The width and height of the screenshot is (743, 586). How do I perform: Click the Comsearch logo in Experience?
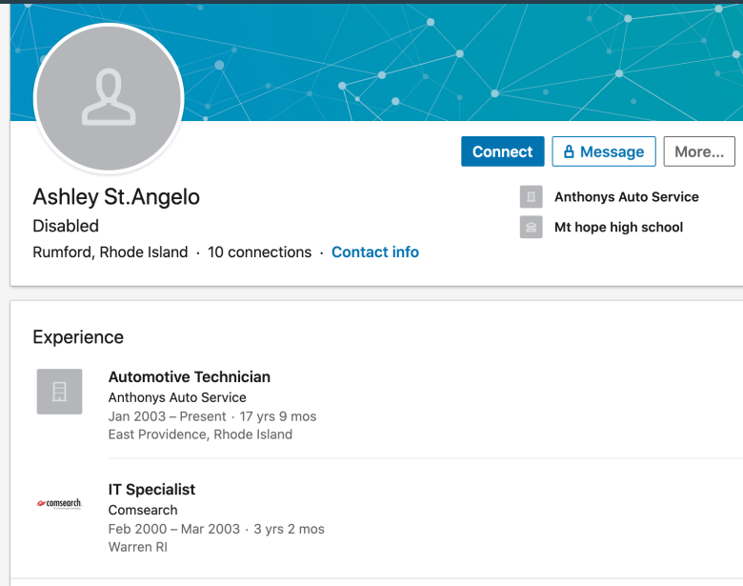pos(59,503)
